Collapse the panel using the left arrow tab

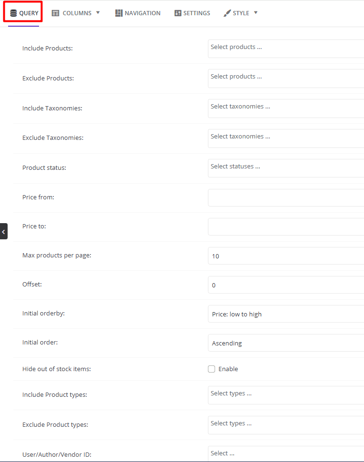(3, 231)
